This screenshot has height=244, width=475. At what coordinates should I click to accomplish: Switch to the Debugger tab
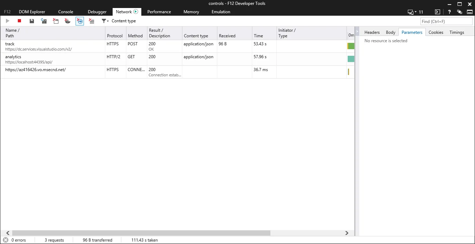97,12
